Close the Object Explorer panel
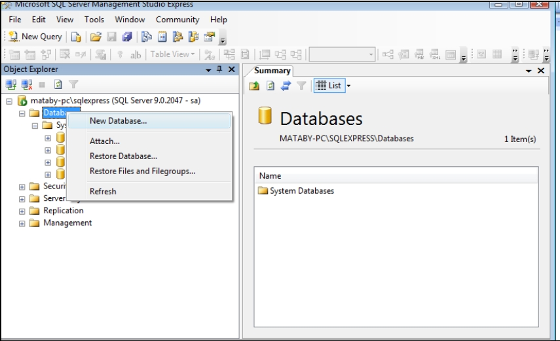This screenshot has height=341, width=560. coord(232,69)
